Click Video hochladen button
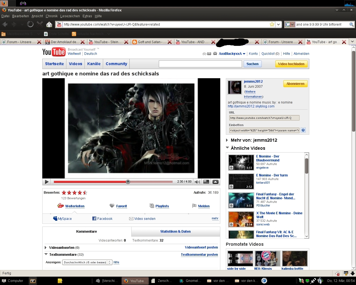This screenshot has width=356, height=285. [291, 64]
